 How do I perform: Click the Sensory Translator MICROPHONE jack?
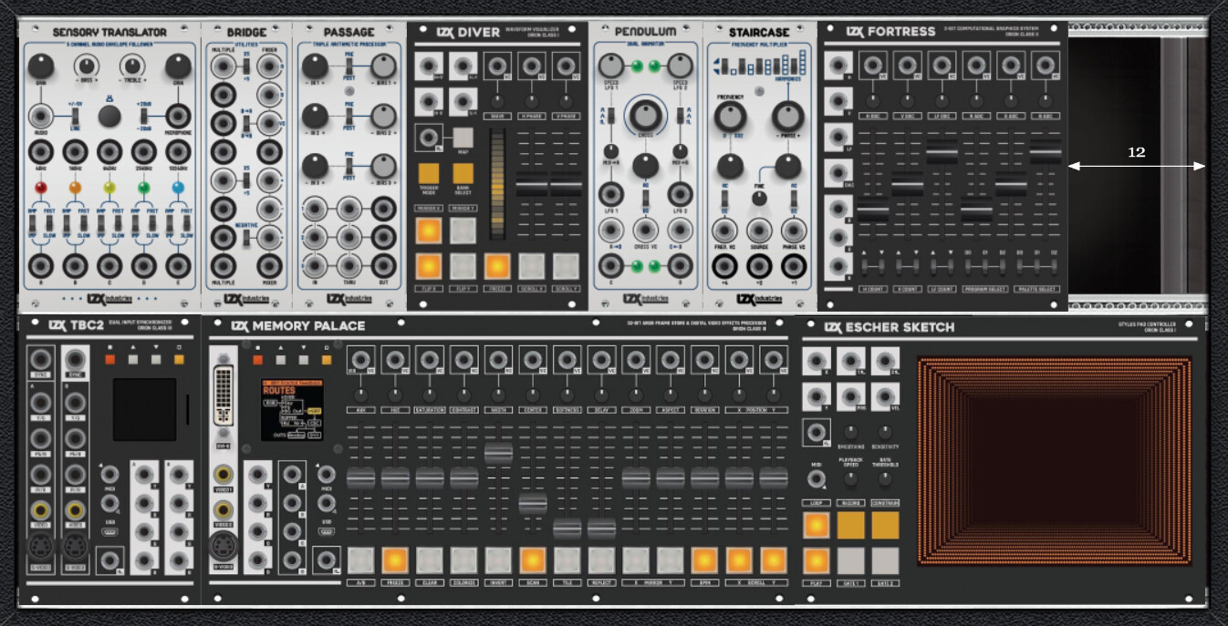(178, 116)
